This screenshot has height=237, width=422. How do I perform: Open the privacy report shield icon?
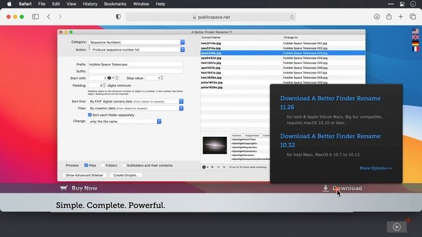118,16
